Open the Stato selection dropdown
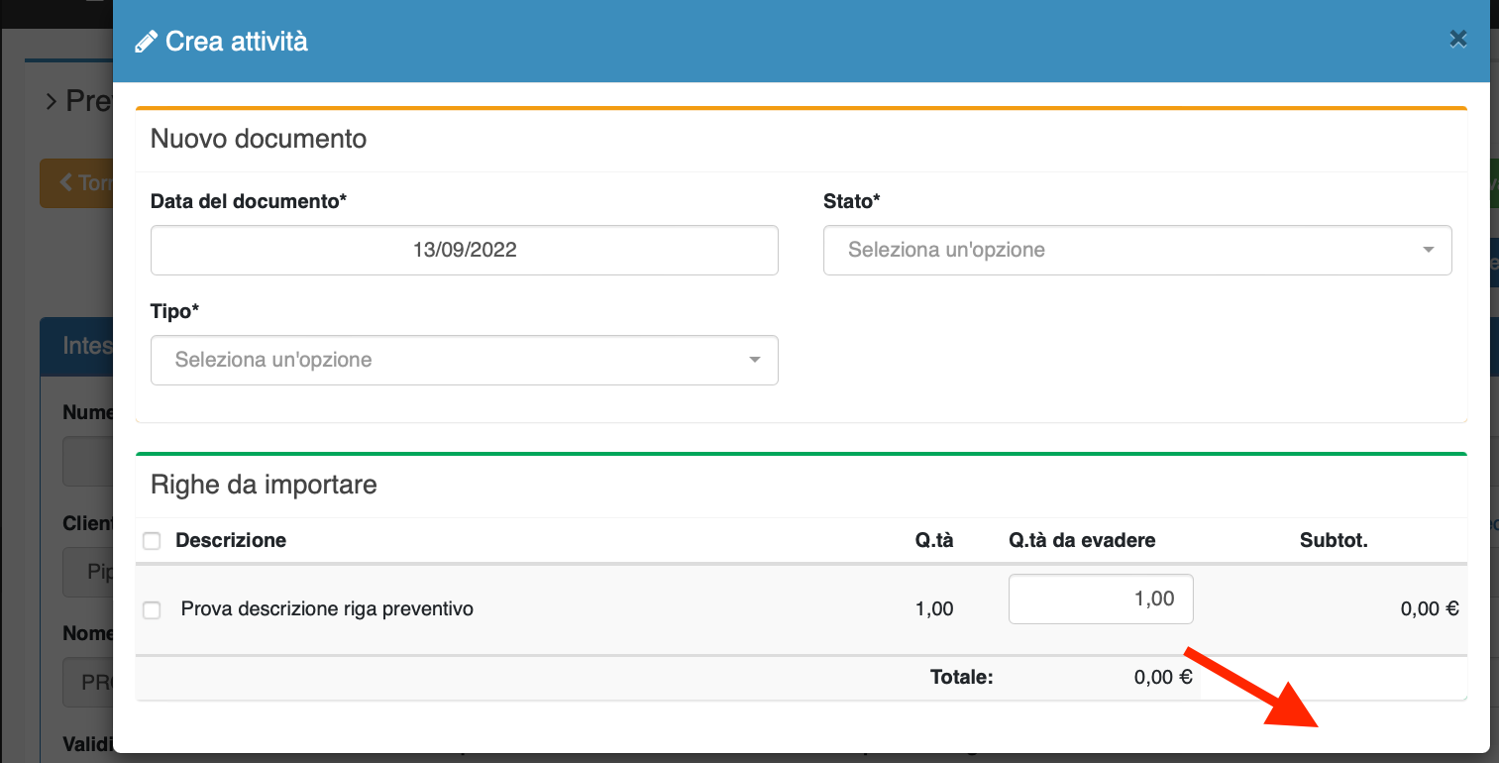Screen dimensions: 1499x763 pyautogui.click(x=1137, y=250)
